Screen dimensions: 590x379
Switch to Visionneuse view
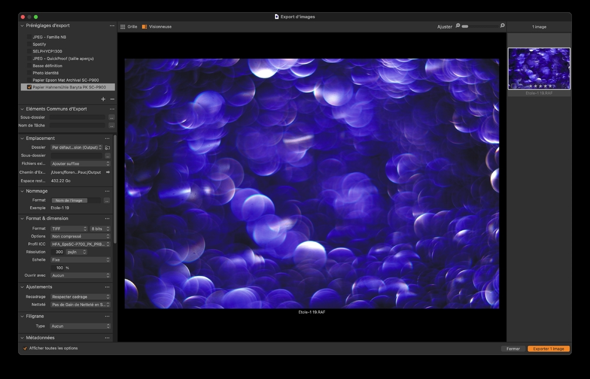(156, 26)
